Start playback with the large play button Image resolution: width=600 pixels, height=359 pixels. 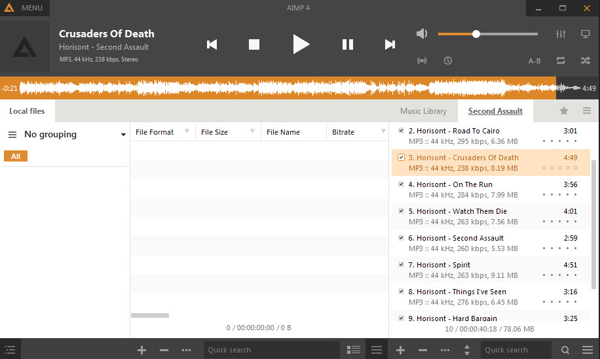301,44
